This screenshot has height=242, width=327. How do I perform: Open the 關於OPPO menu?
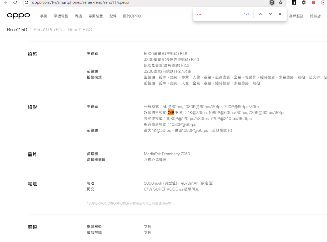click(132, 16)
